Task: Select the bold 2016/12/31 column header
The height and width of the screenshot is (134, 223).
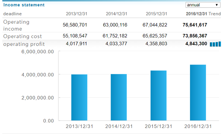Action: click(196, 14)
